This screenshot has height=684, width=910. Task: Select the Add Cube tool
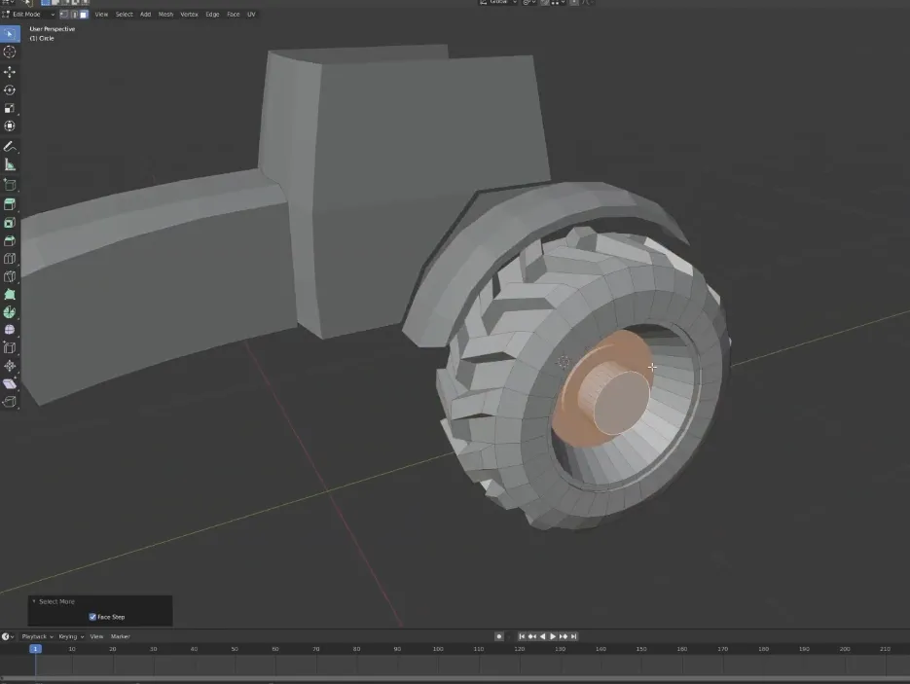coord(10,185)
